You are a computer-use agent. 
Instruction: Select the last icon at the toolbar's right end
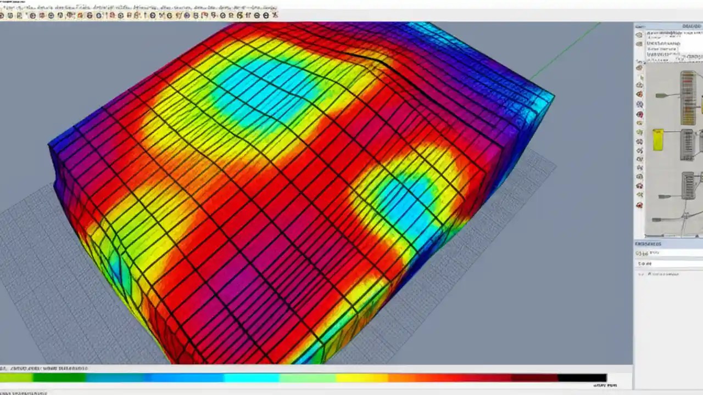coord(275,15)
